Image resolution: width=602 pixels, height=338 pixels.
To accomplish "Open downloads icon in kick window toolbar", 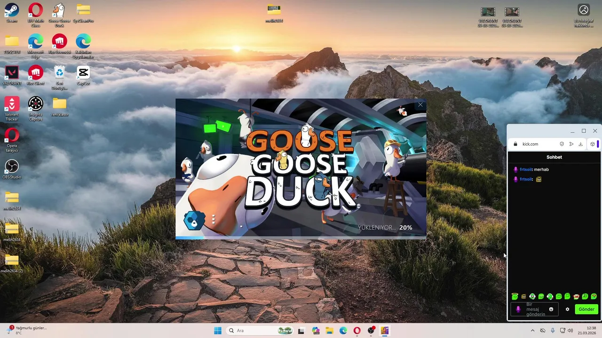I will [580, 144].
